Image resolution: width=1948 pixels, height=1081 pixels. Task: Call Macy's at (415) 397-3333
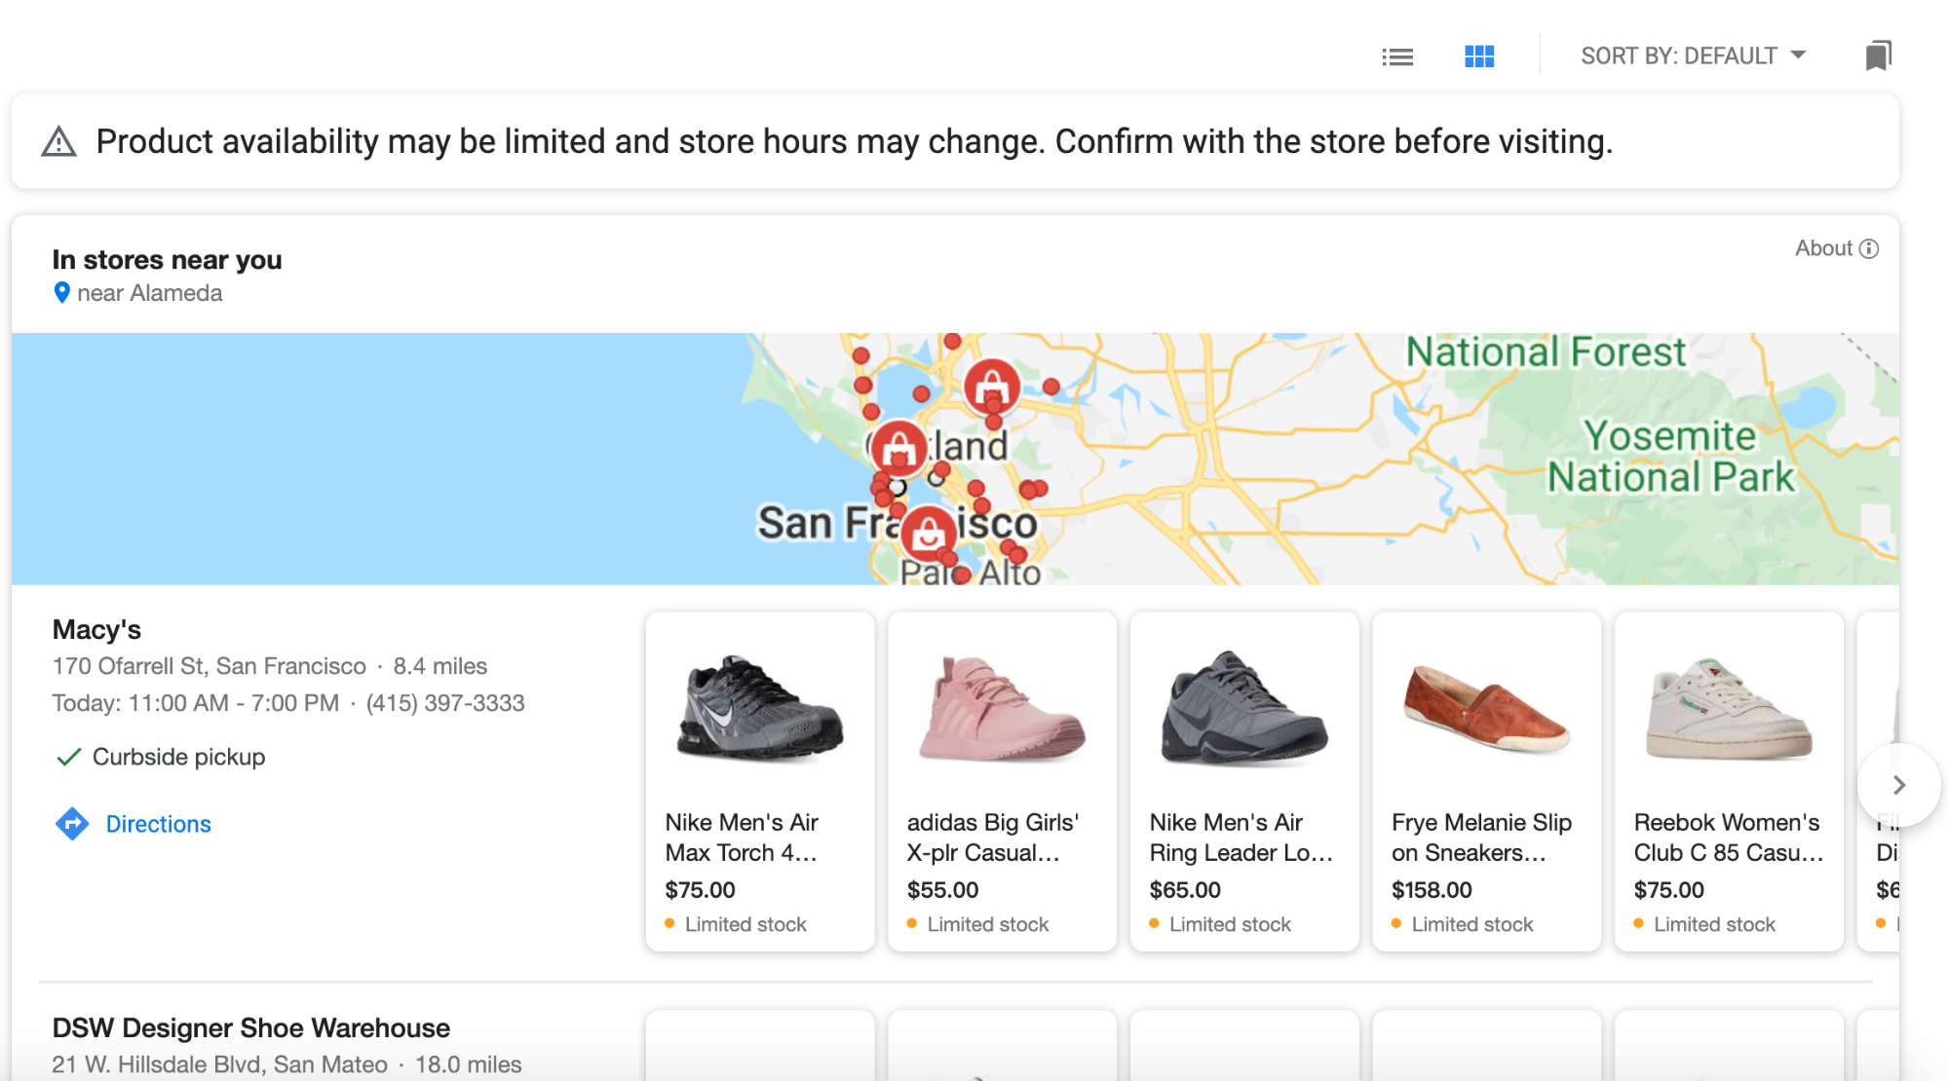pyautogui.click(x=445, y=703)
